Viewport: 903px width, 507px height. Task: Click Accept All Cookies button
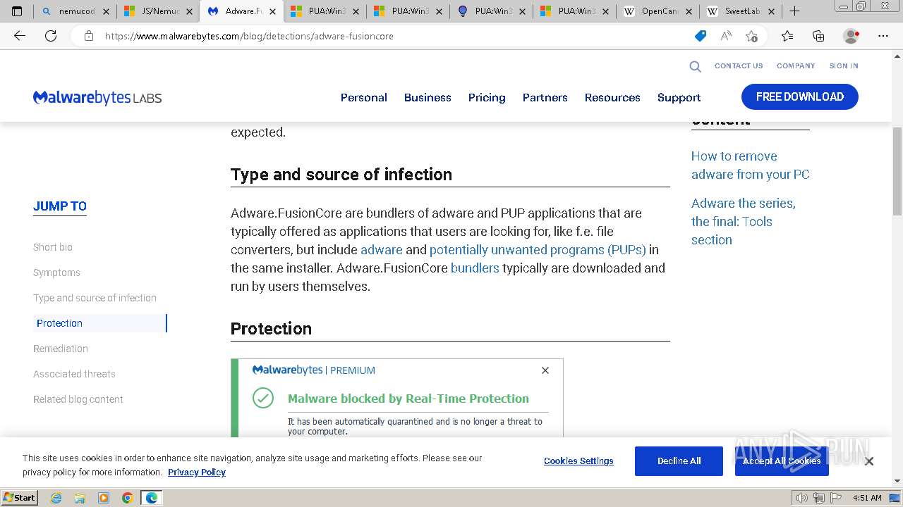click(x=782, y=461)
